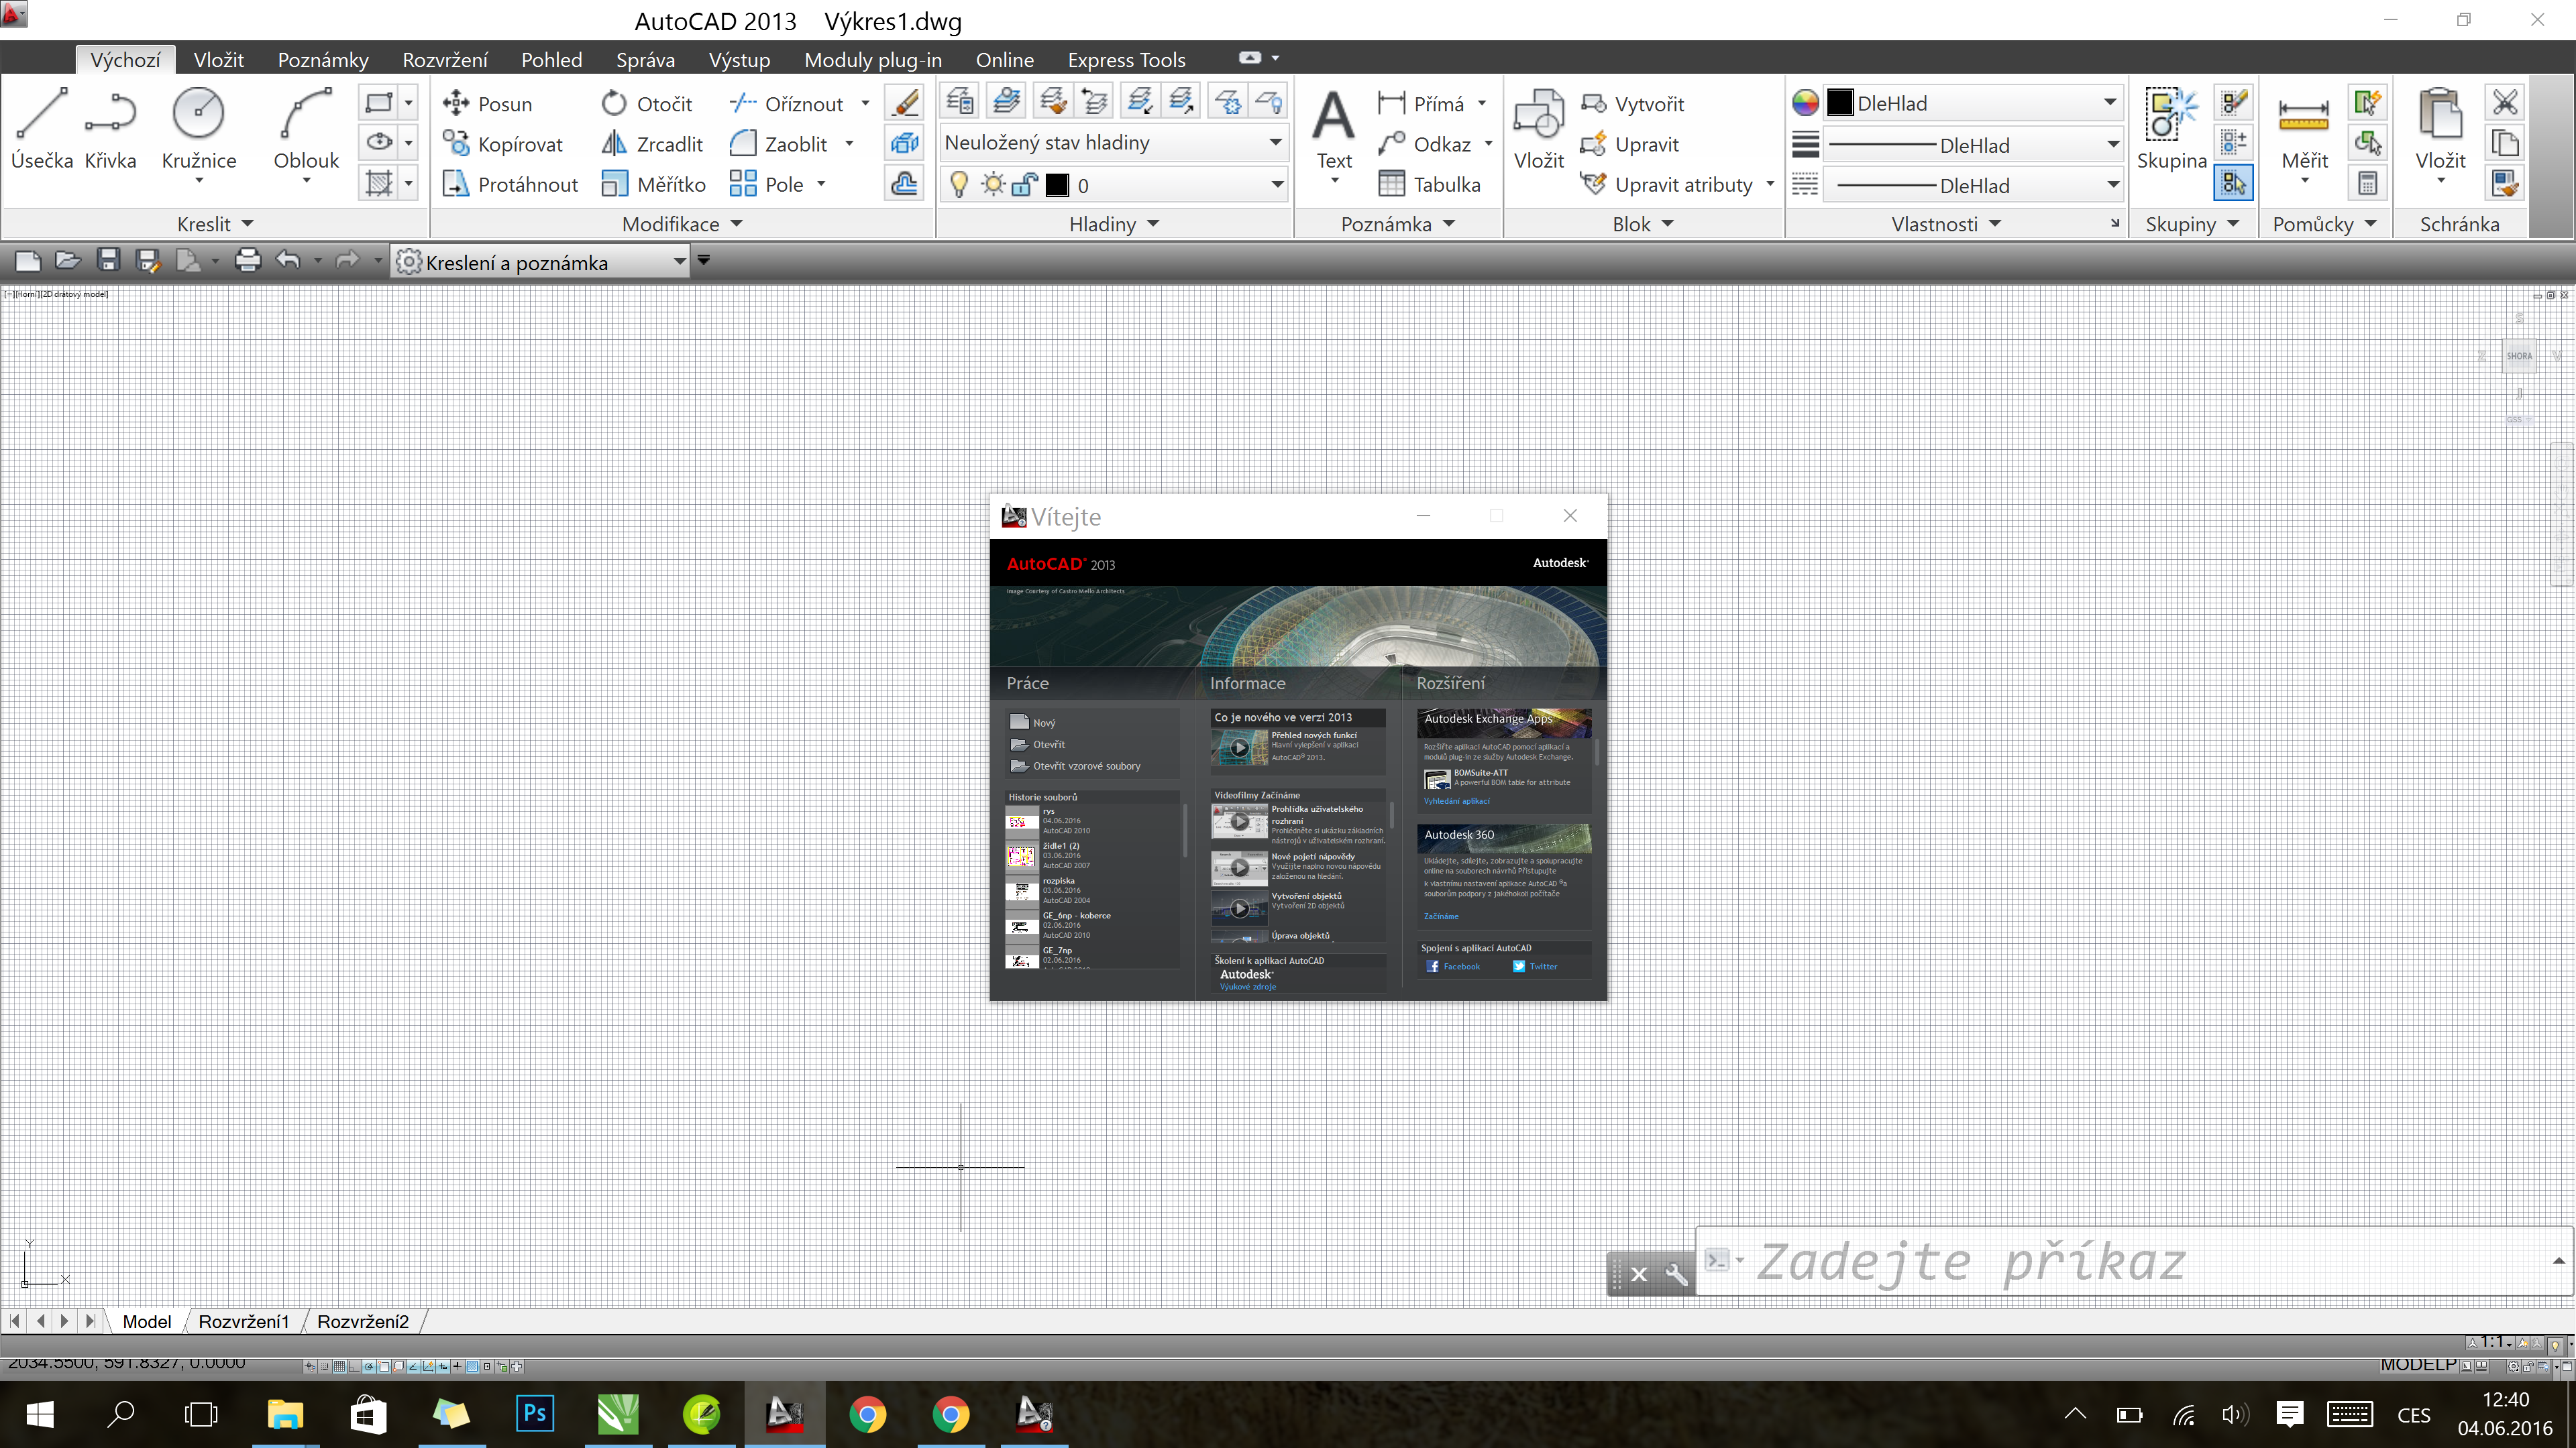Click the large Text tool icon
Image resolution: width=2576 pixels, height=1448 pixels.
(x=1334, y=115)
